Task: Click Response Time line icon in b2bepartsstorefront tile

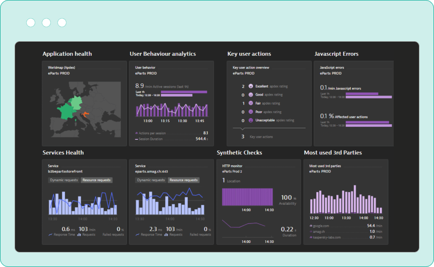Action: [50, 234]
